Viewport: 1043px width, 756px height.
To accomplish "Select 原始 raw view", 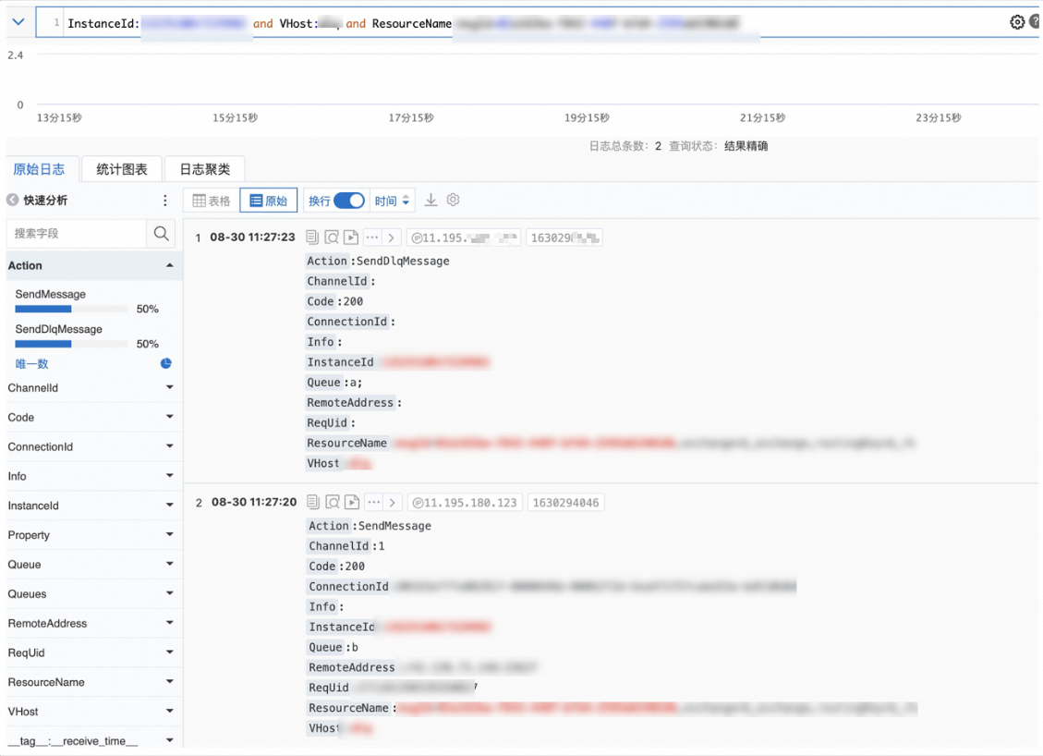I will [268, 201].
